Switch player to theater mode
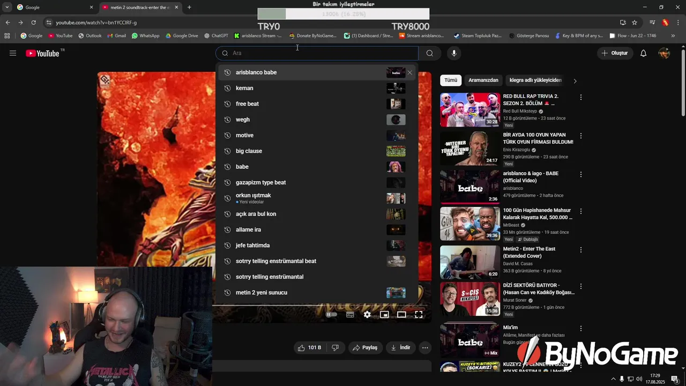This screenshot has width=686, height=386. click(401, 315)
